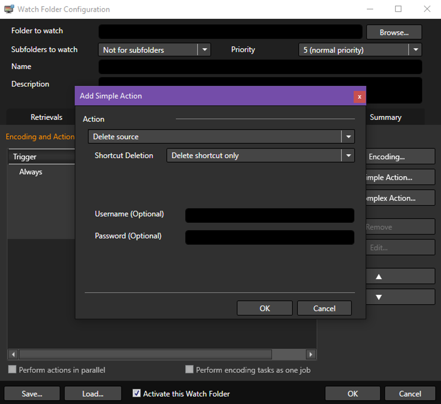
Task: Move action down with down arrow button
Action: point(400,297)
